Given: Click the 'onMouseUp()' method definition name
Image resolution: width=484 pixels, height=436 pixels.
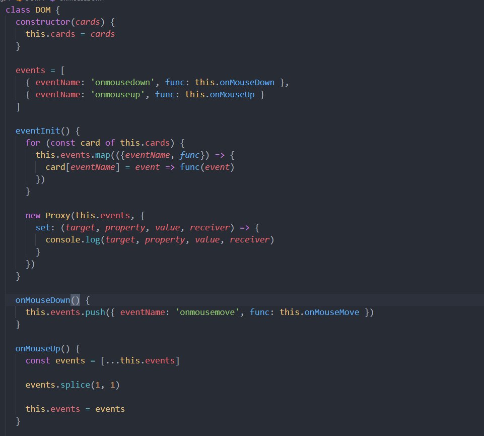Looking at the screenshot, I should coord(43,349).
